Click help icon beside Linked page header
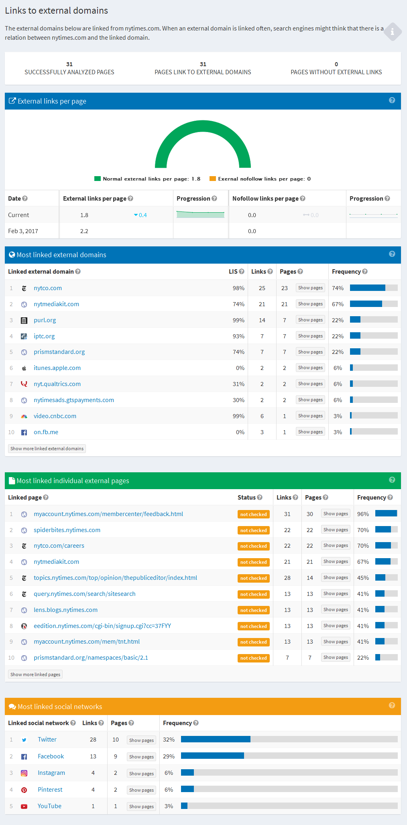 (x=46, y=497)
